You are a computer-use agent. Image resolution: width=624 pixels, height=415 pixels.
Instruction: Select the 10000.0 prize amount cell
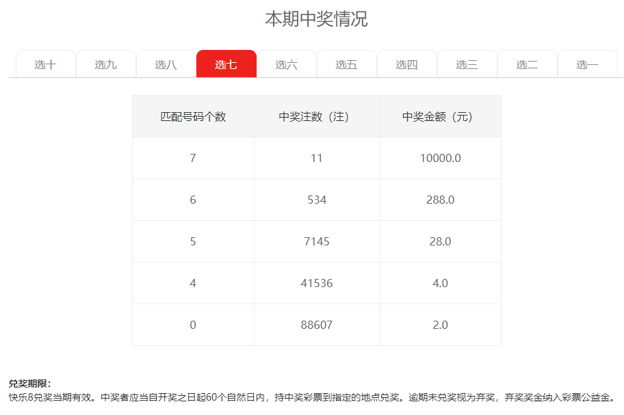tap(440, 158)
